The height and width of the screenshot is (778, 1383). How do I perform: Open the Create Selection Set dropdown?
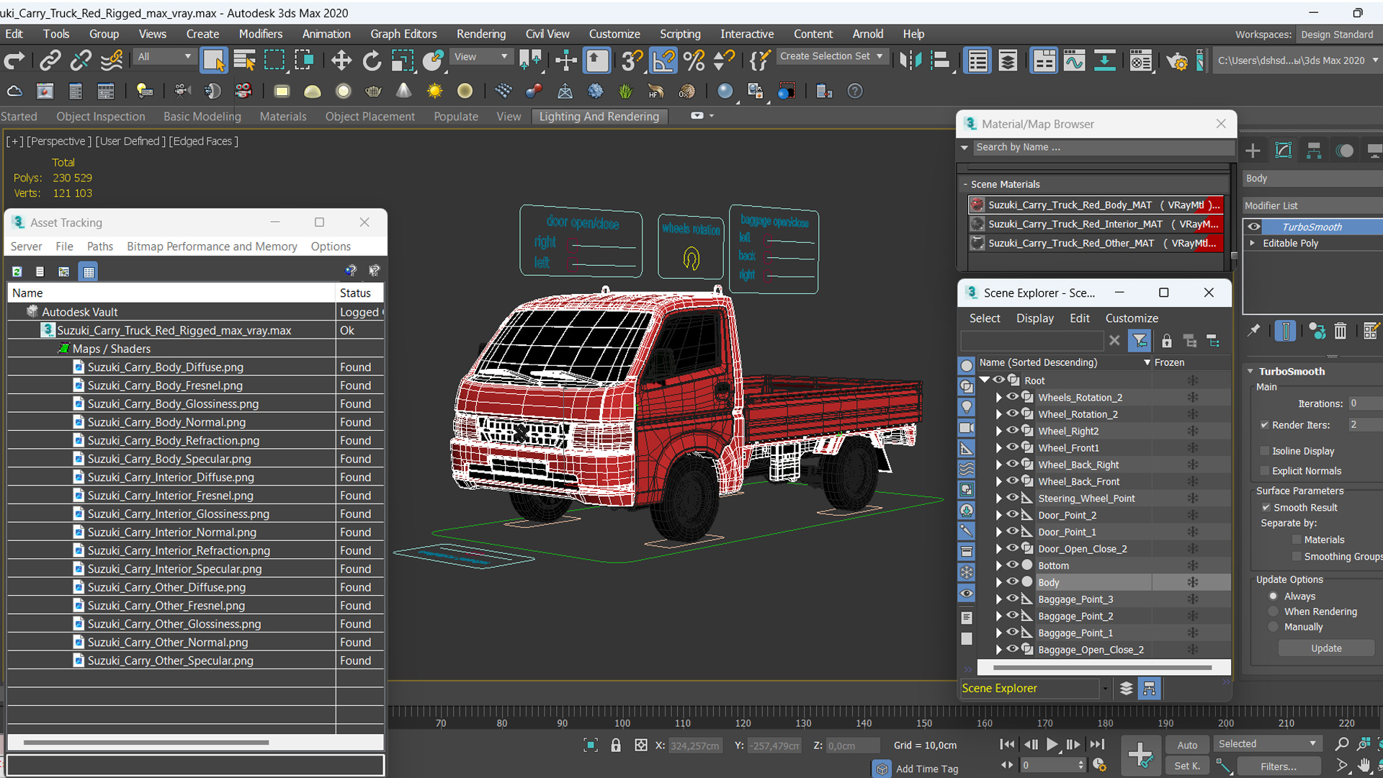point(832,56)
